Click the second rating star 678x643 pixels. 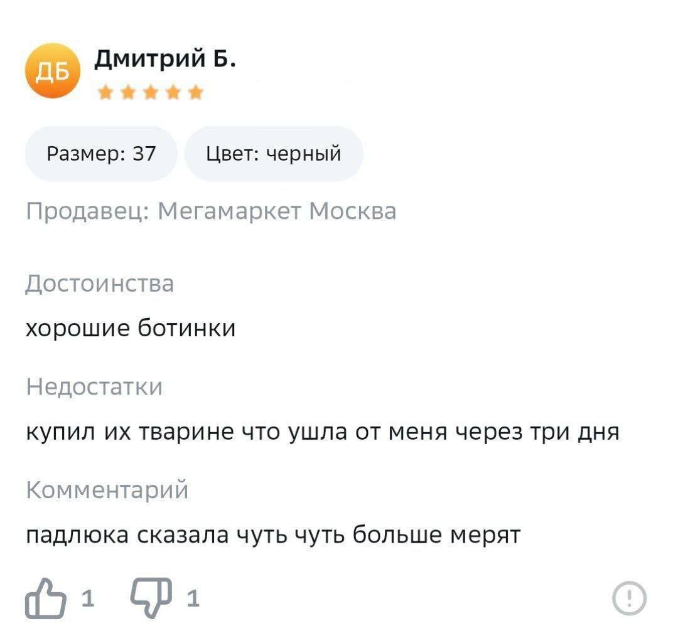coord(128,93)
